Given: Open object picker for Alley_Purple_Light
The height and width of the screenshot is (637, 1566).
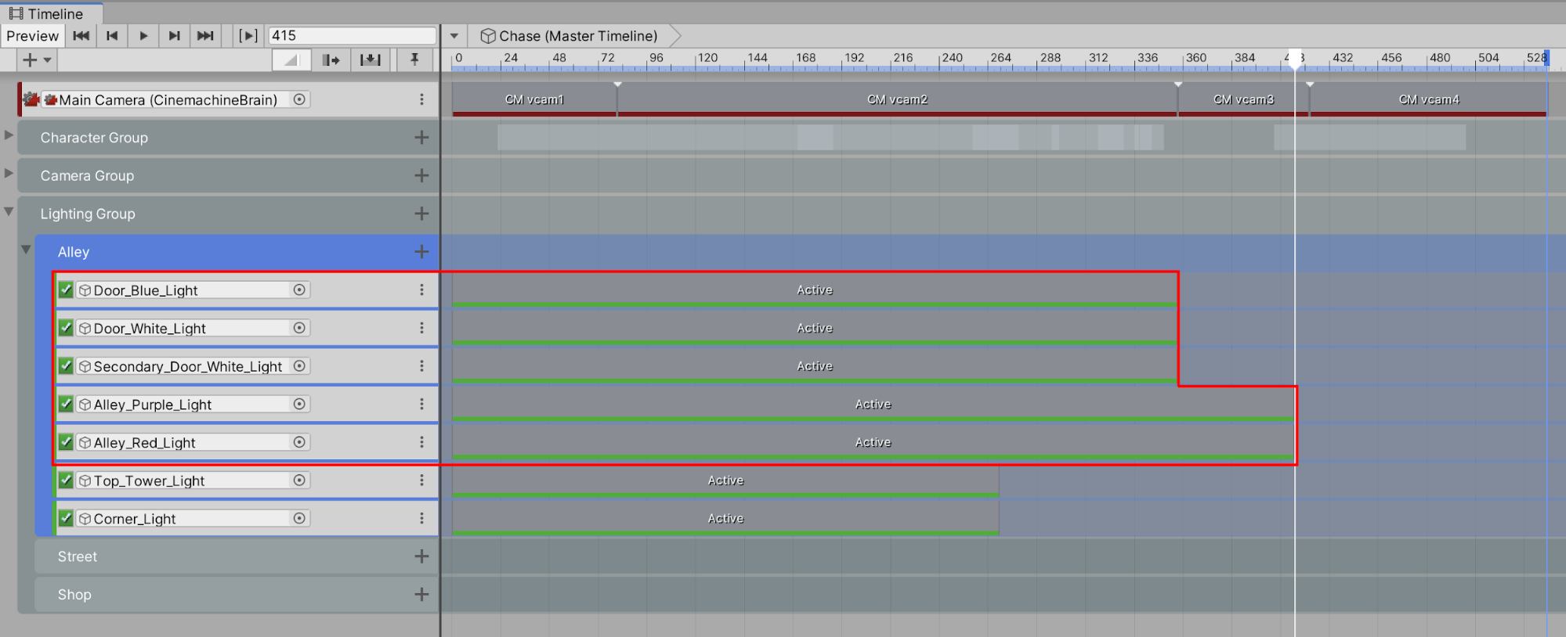Looking at the screenshot, I should click(299, 404).
